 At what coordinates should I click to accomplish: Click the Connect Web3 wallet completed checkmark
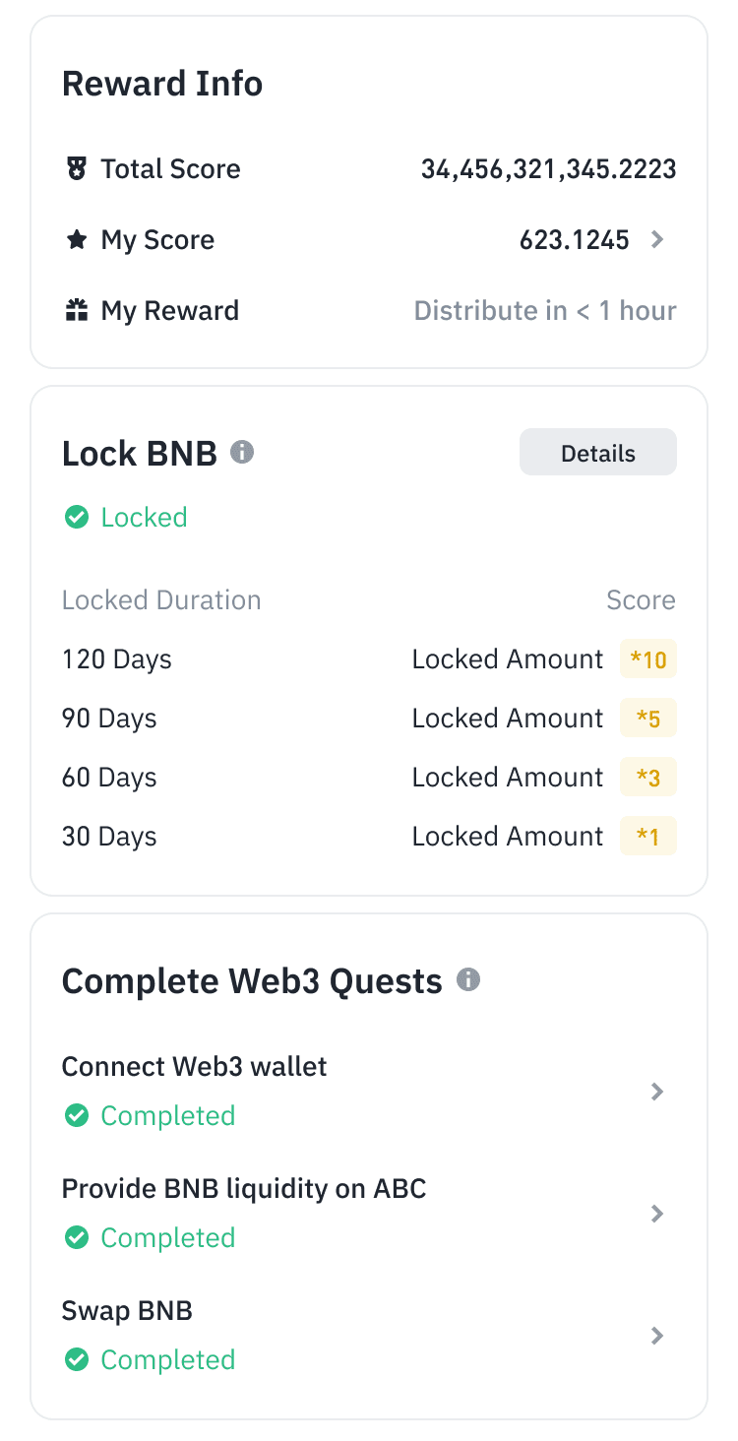(77, 1116)
